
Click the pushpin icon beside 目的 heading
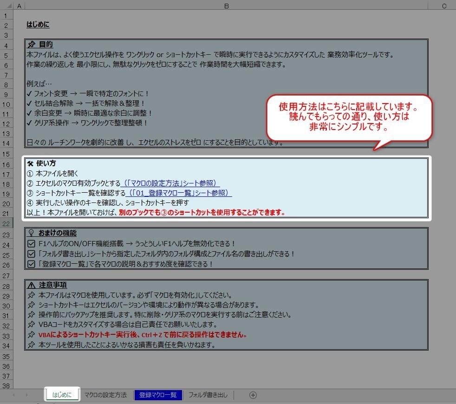pyautogui.click(x=32, y=44)
